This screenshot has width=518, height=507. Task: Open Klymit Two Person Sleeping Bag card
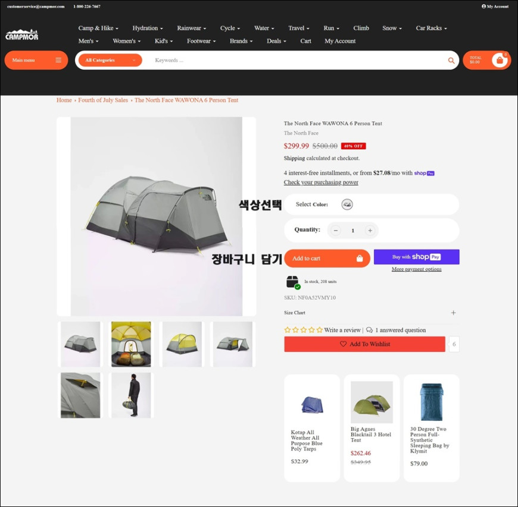tap(432, 428)
